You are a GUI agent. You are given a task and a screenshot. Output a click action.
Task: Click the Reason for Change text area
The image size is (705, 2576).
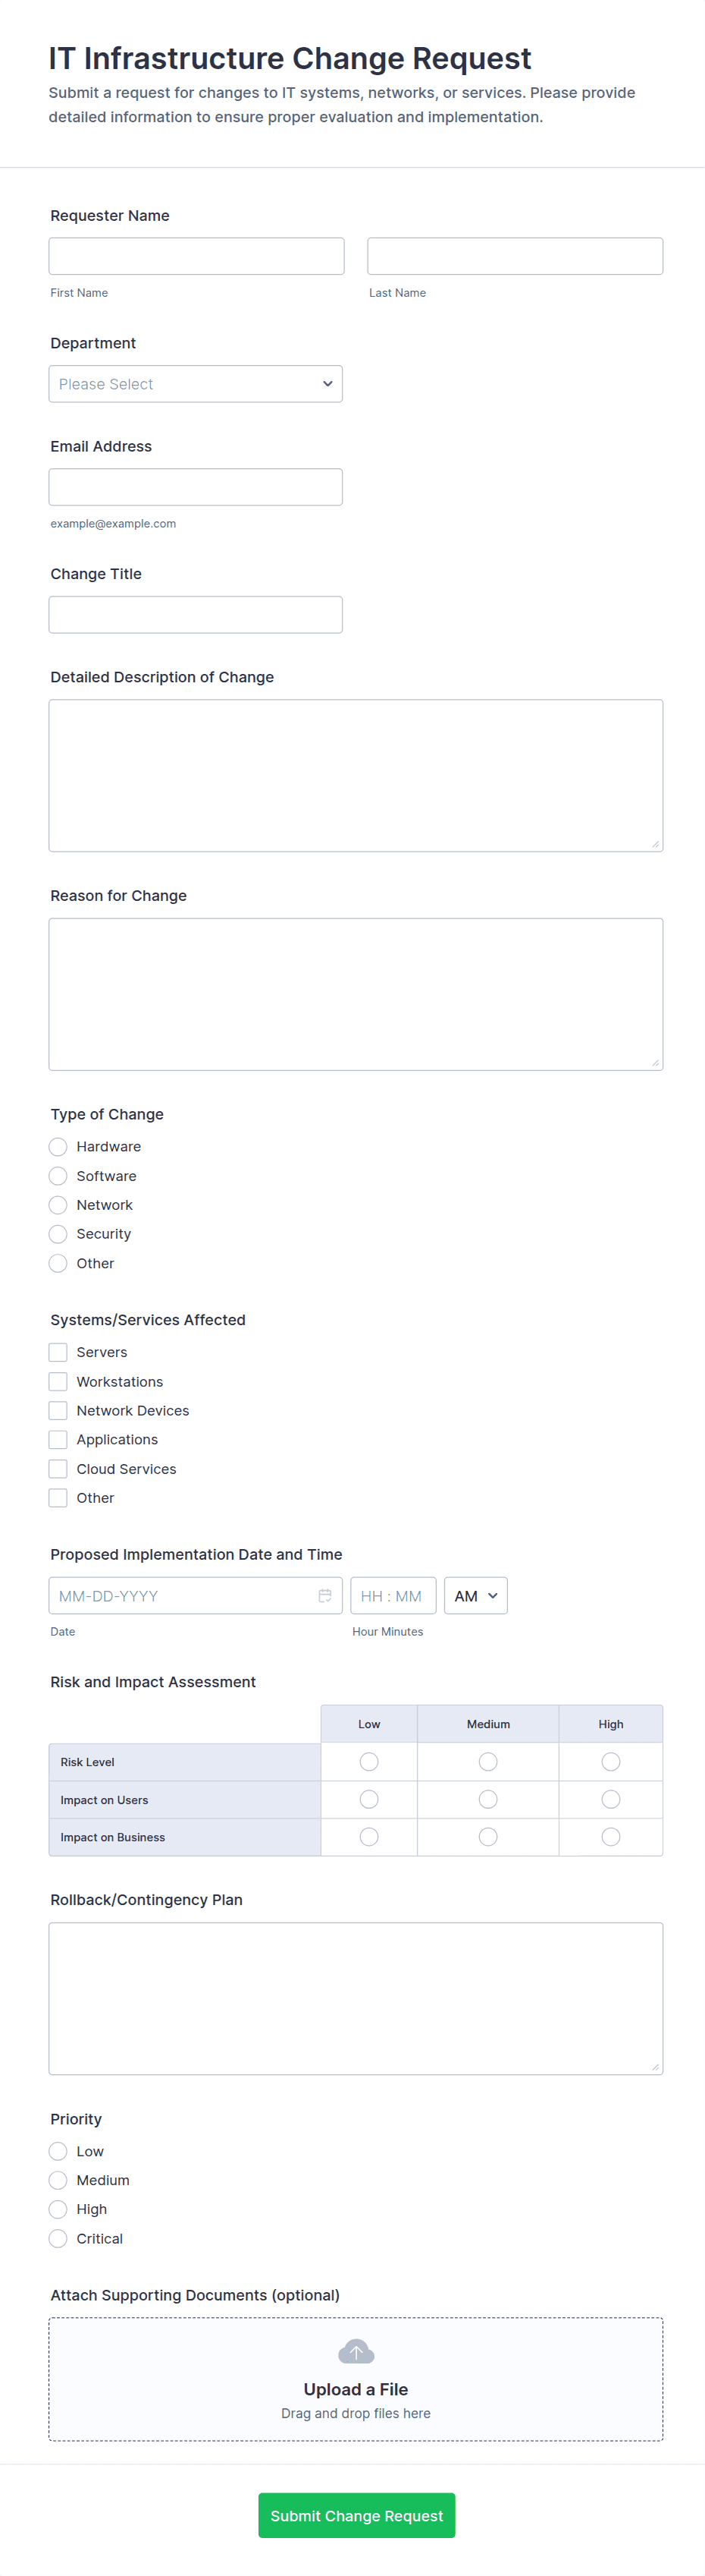[356, 994]
